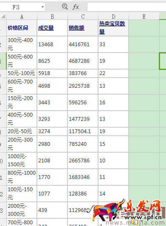Select column E header
Image resolution: width=166 pixels, height=226 pixels.
point(144,17)
